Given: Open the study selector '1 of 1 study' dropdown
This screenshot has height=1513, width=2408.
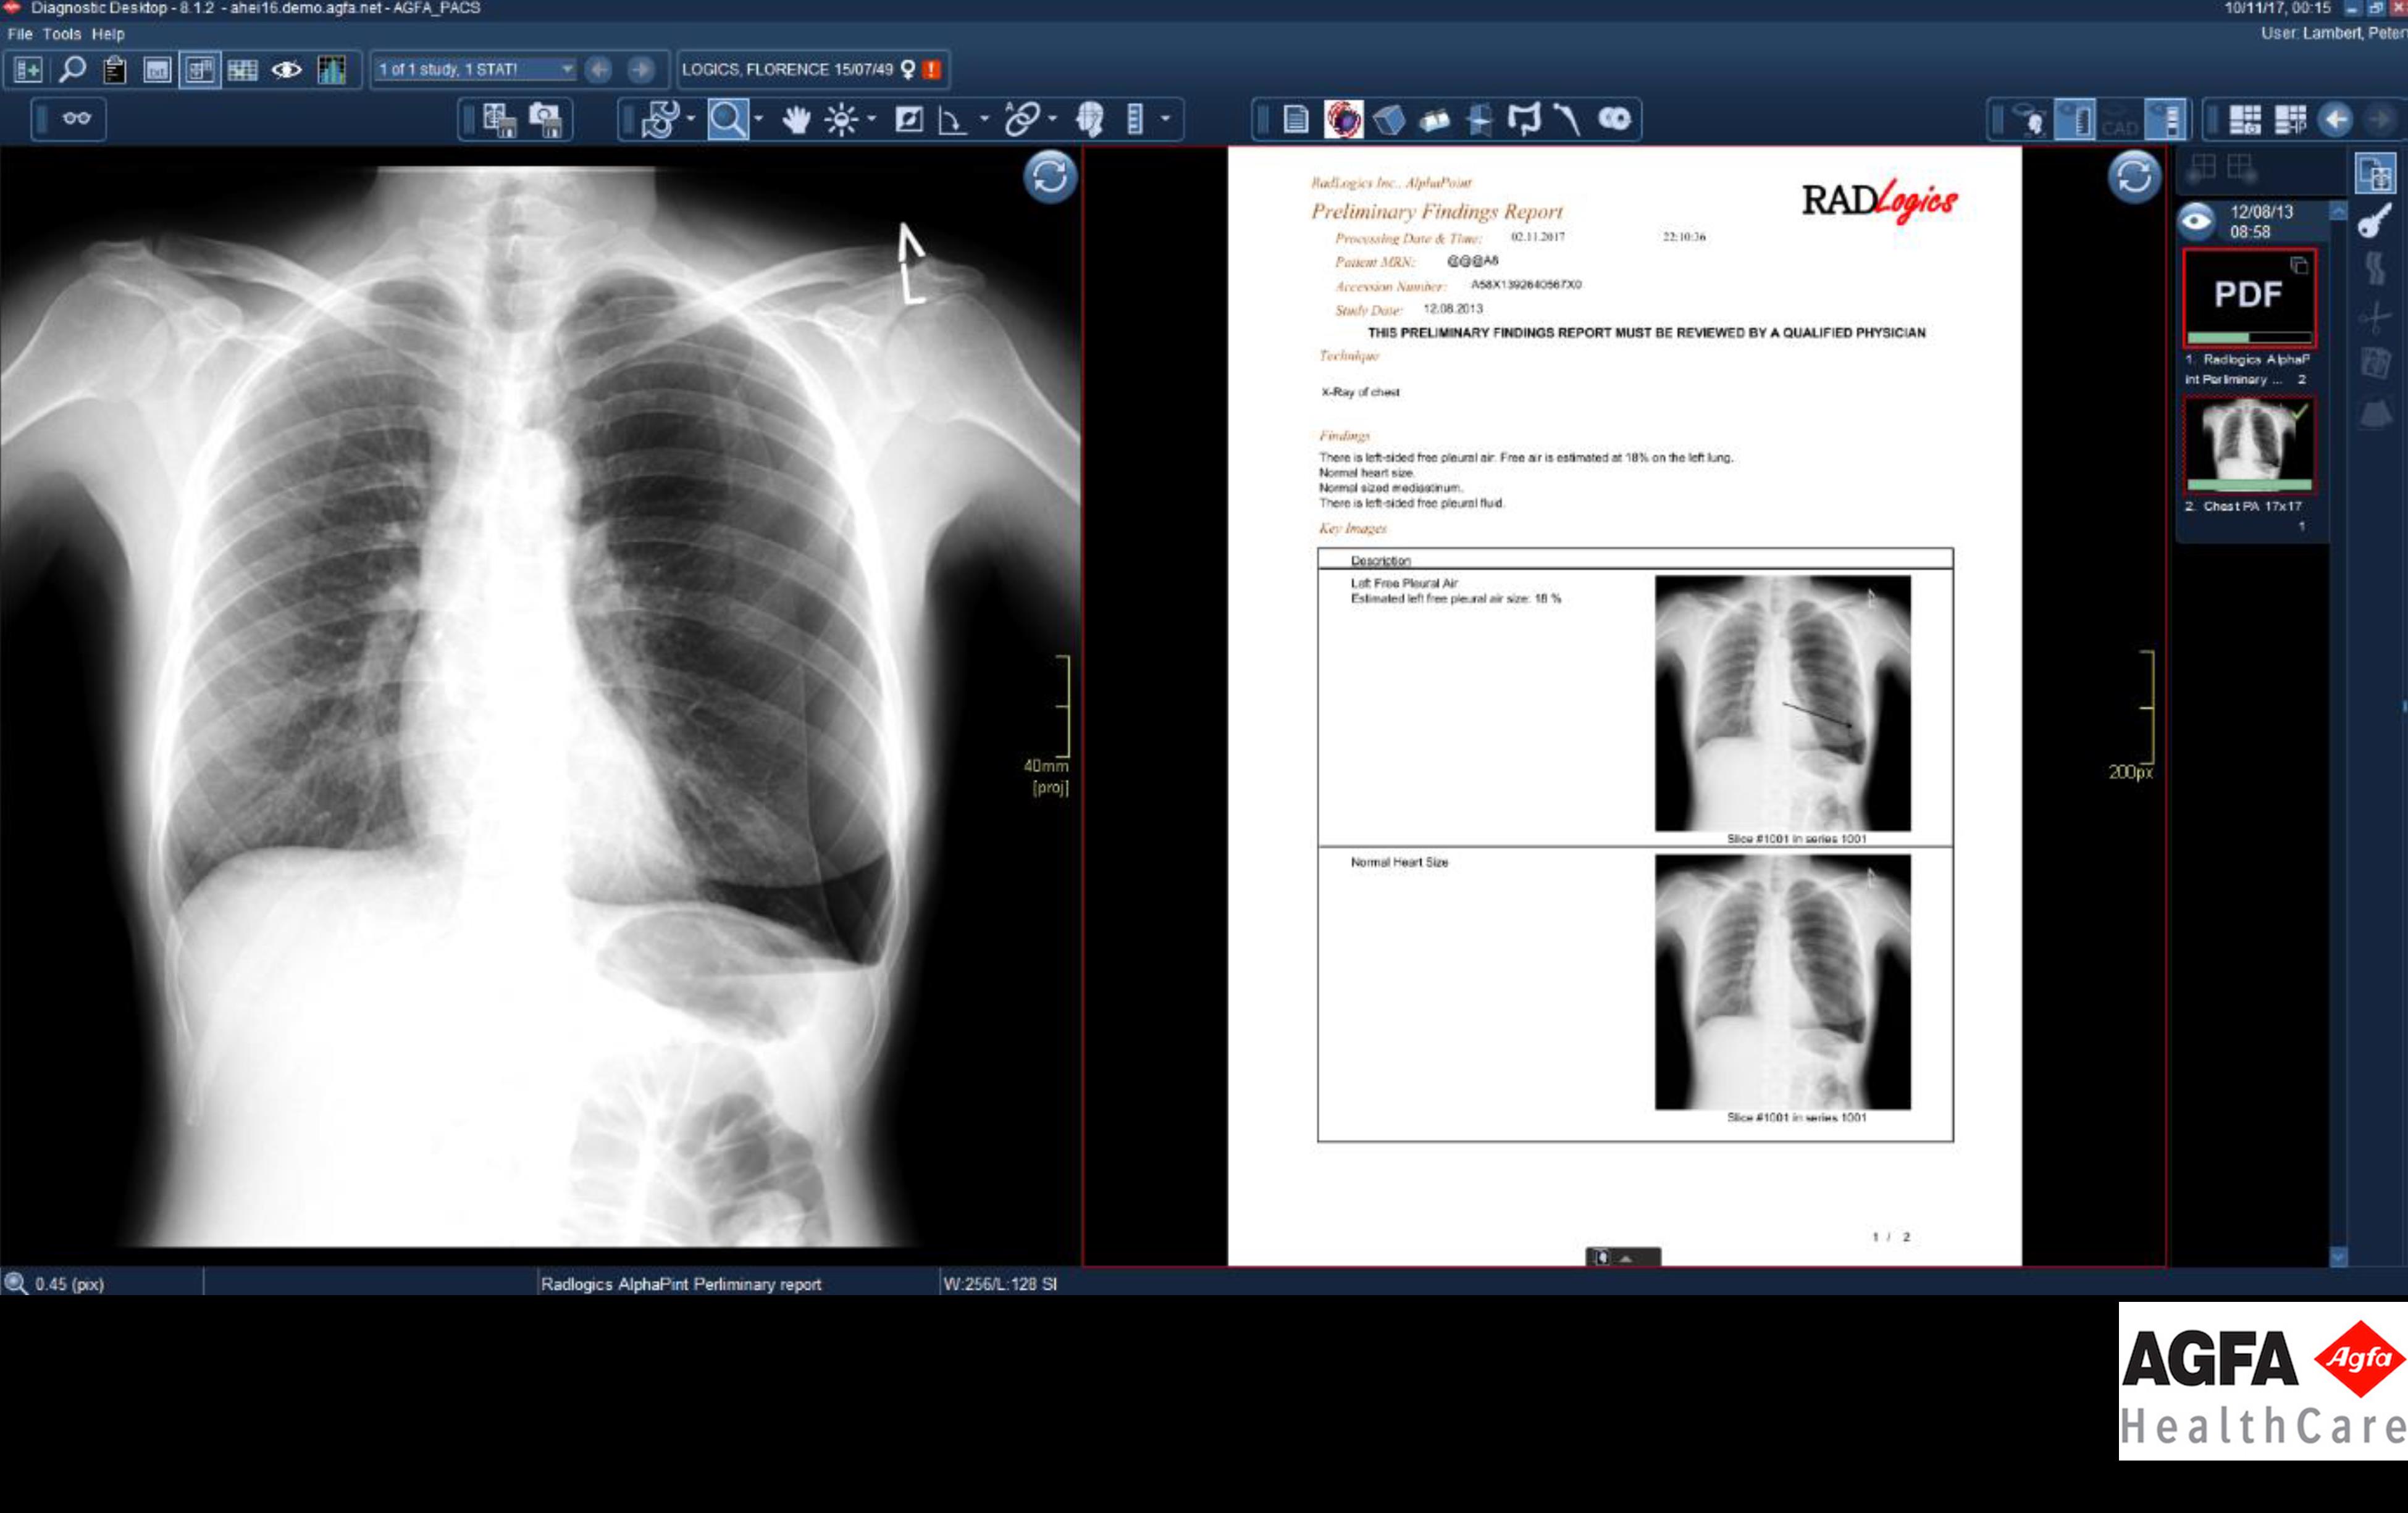Looking at the screenshot, I should (x=566, y=69).
